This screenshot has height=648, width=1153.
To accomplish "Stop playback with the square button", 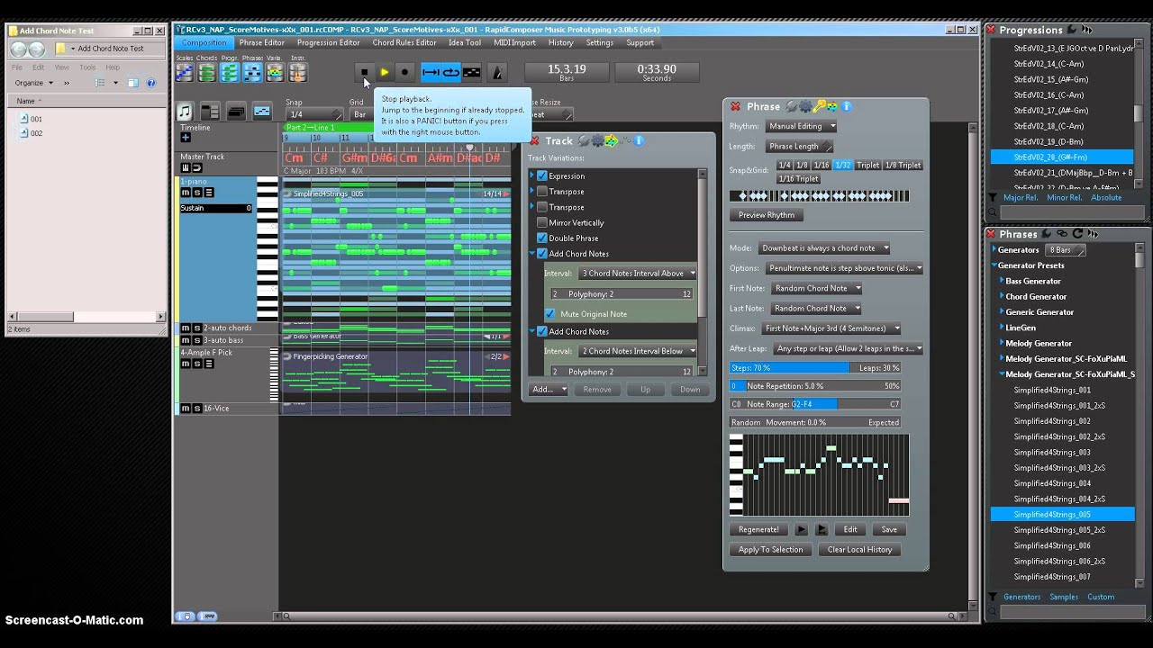I will [x=364, y=72].
